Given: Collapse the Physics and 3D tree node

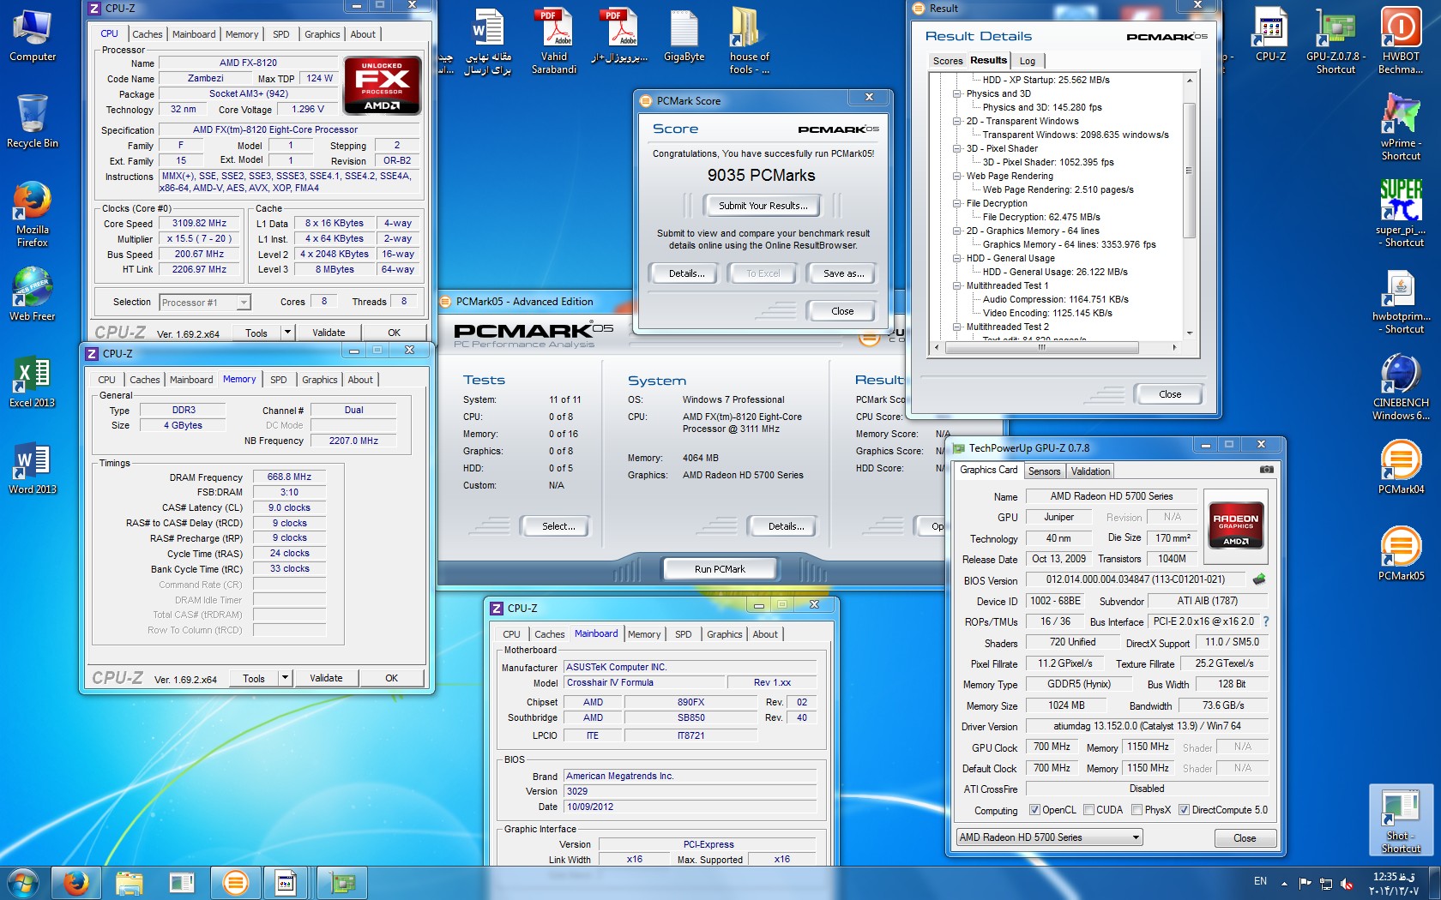Looking at the screenshot, I should point(957,93).
